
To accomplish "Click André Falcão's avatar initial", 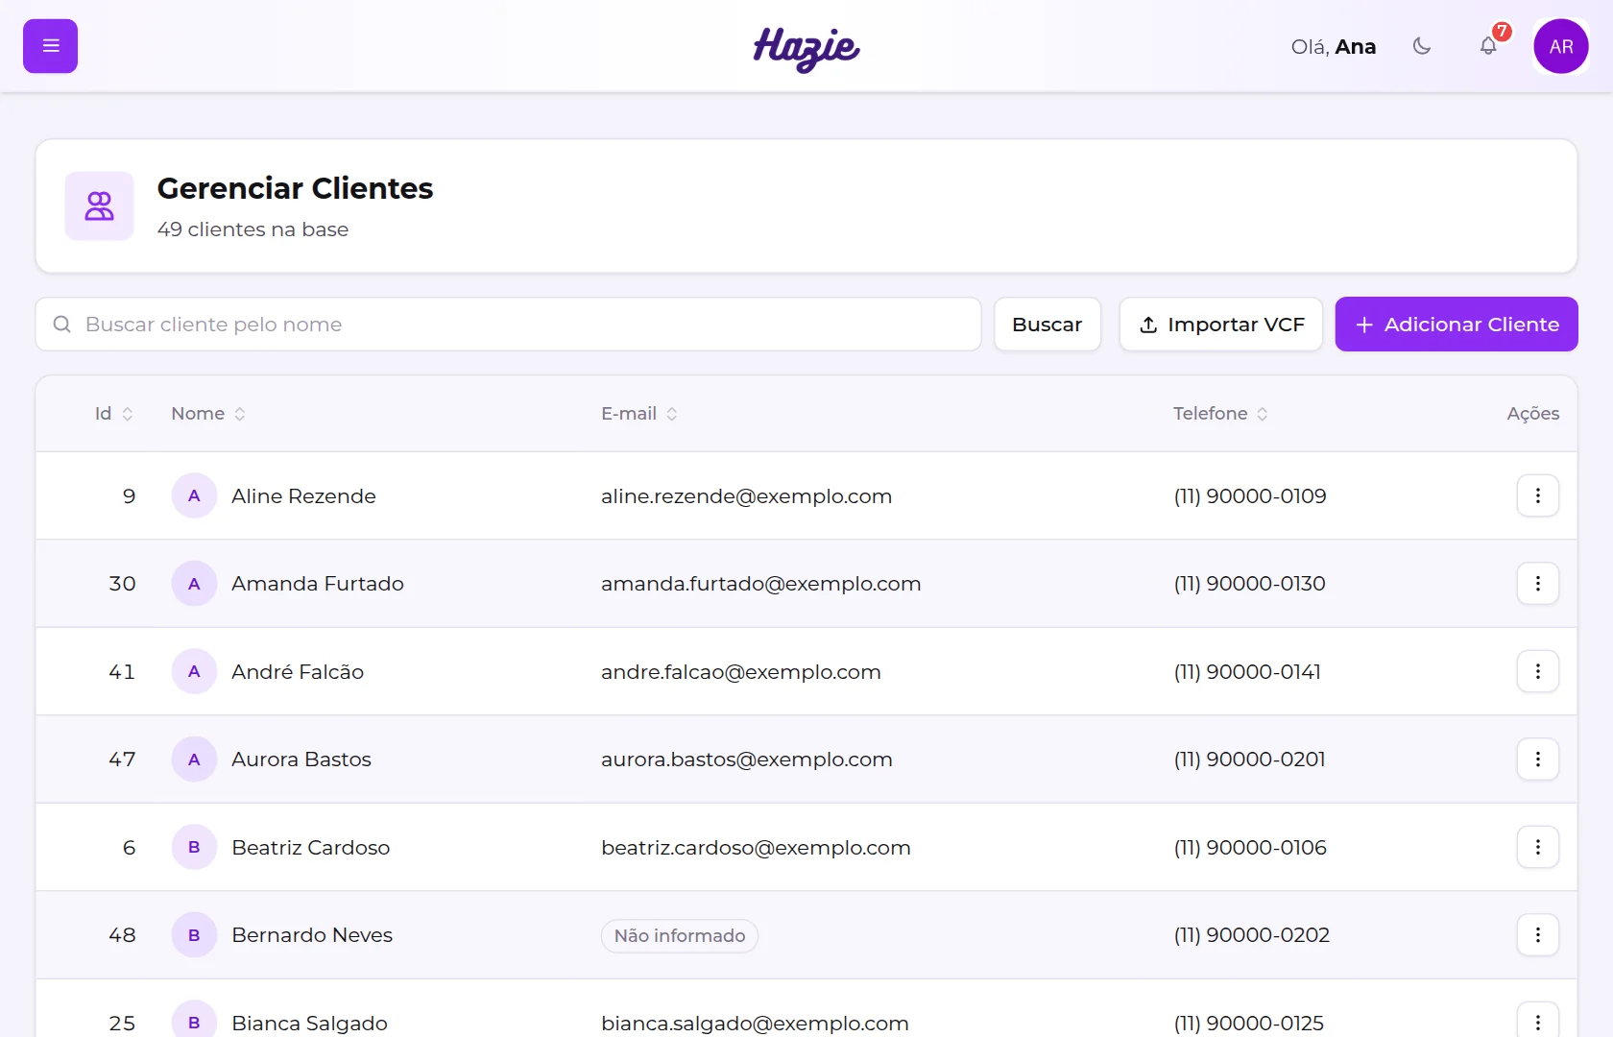I will pos(194,671).
